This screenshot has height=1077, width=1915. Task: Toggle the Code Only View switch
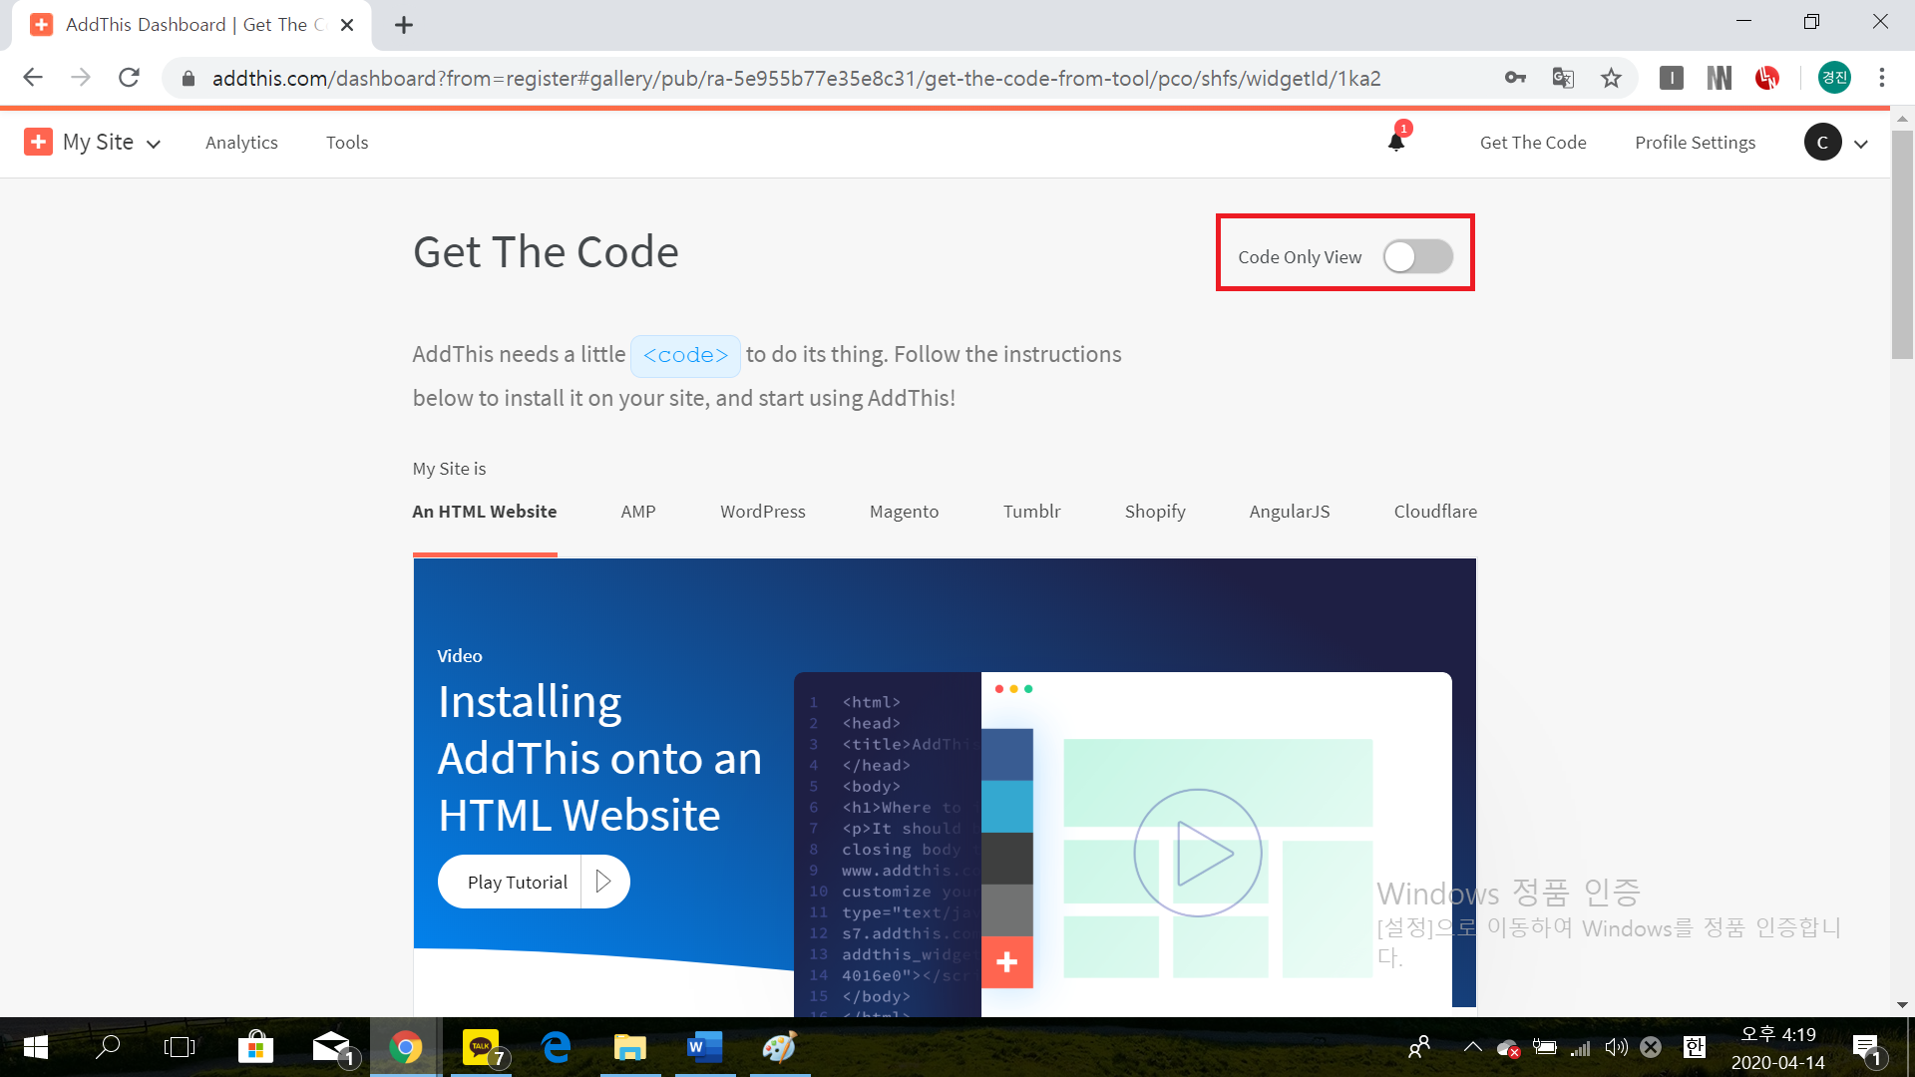point(1417,257)
